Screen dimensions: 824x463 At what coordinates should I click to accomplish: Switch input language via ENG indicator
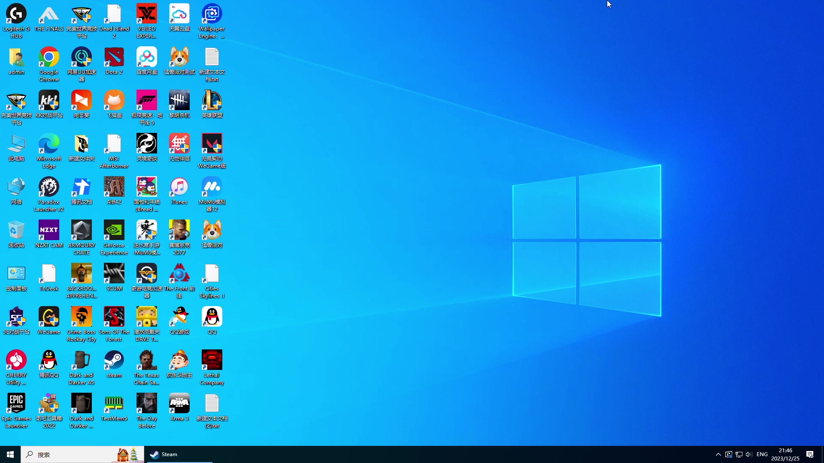pyautogui.click(x=762, y=454)
